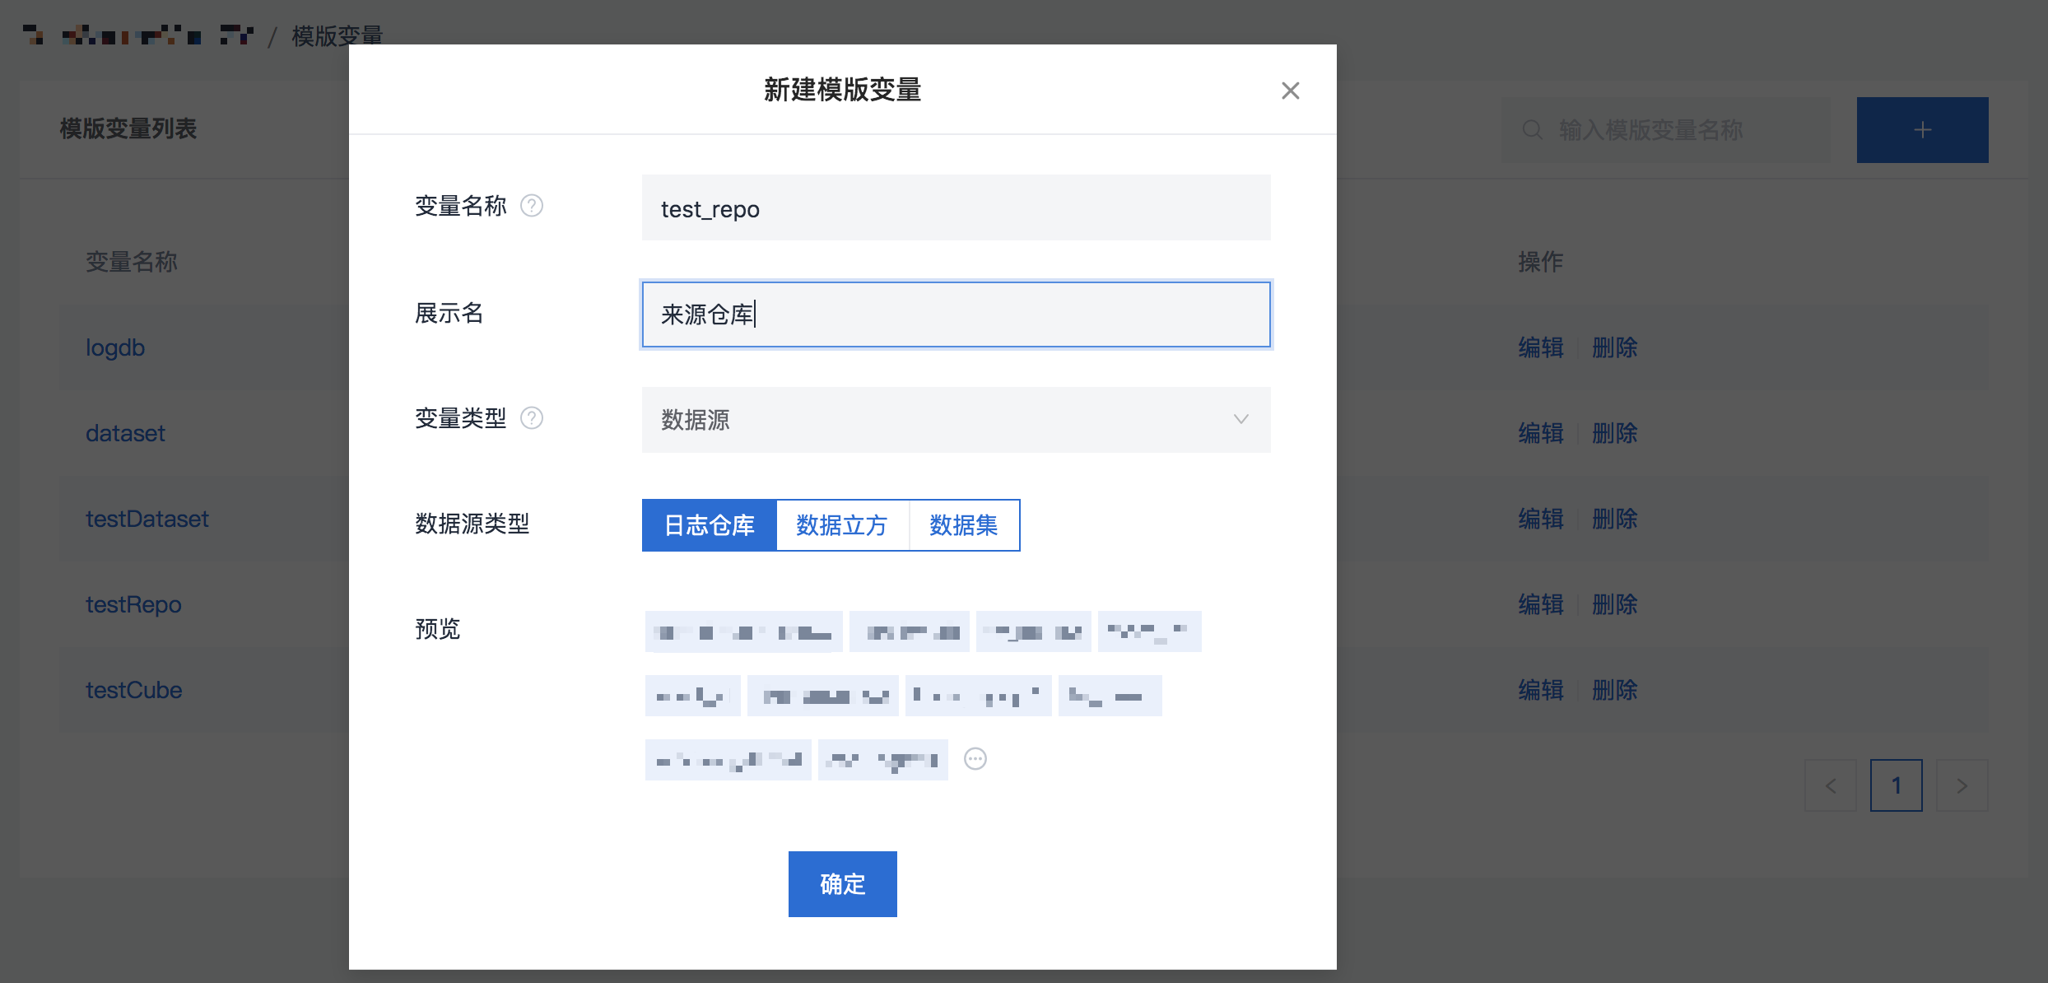The width and height of the screenshot is (2048, 983).
Task: Select the 数据集 data source type
Action: [x=964, y=525]
